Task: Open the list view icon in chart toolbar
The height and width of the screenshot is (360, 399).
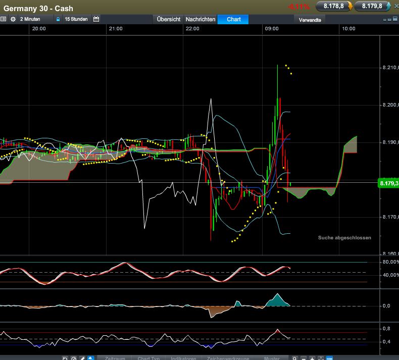Action: [4, 19]
